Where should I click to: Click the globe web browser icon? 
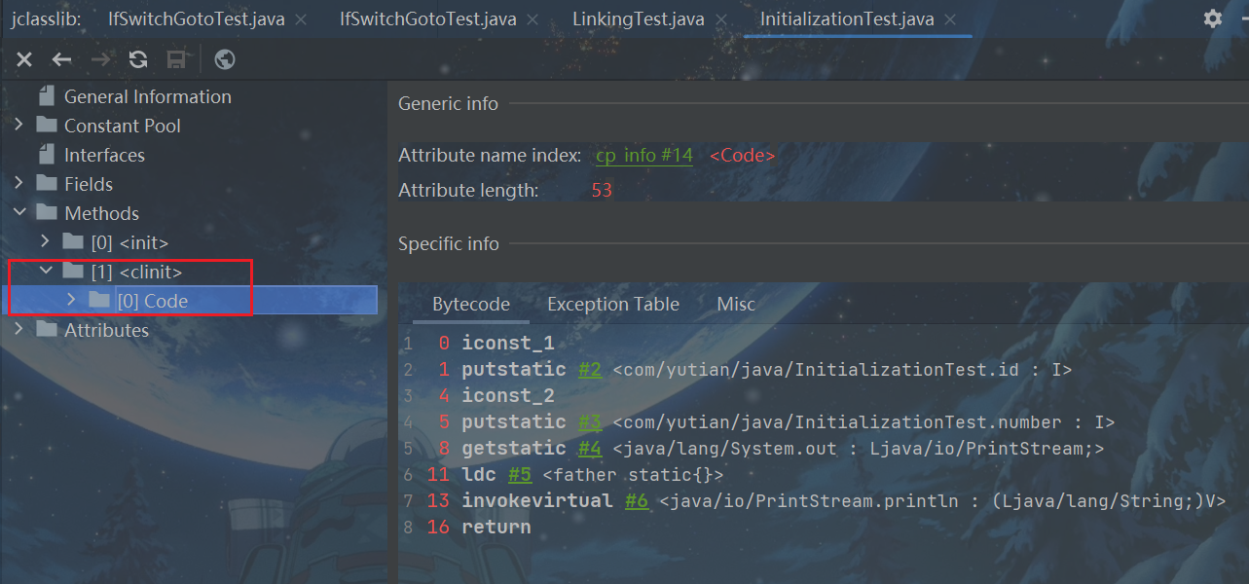pos(225,60)
